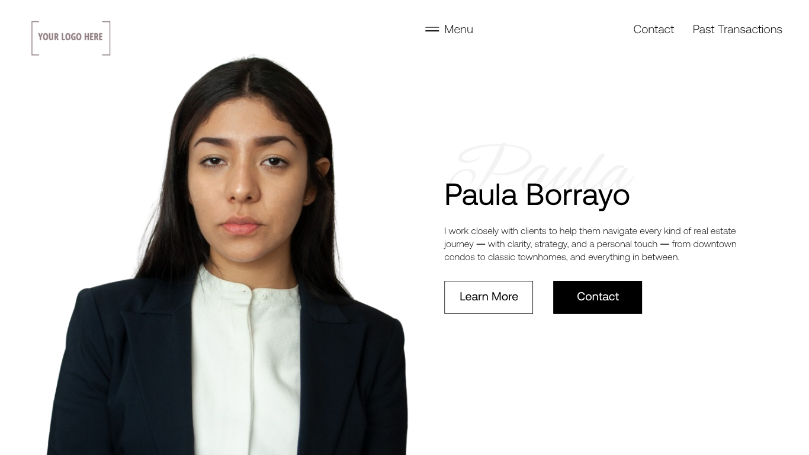The height and width of the screenshot is (455, 809).
Task: Click the word Borrayo in the heading
Action: point(577,195)
